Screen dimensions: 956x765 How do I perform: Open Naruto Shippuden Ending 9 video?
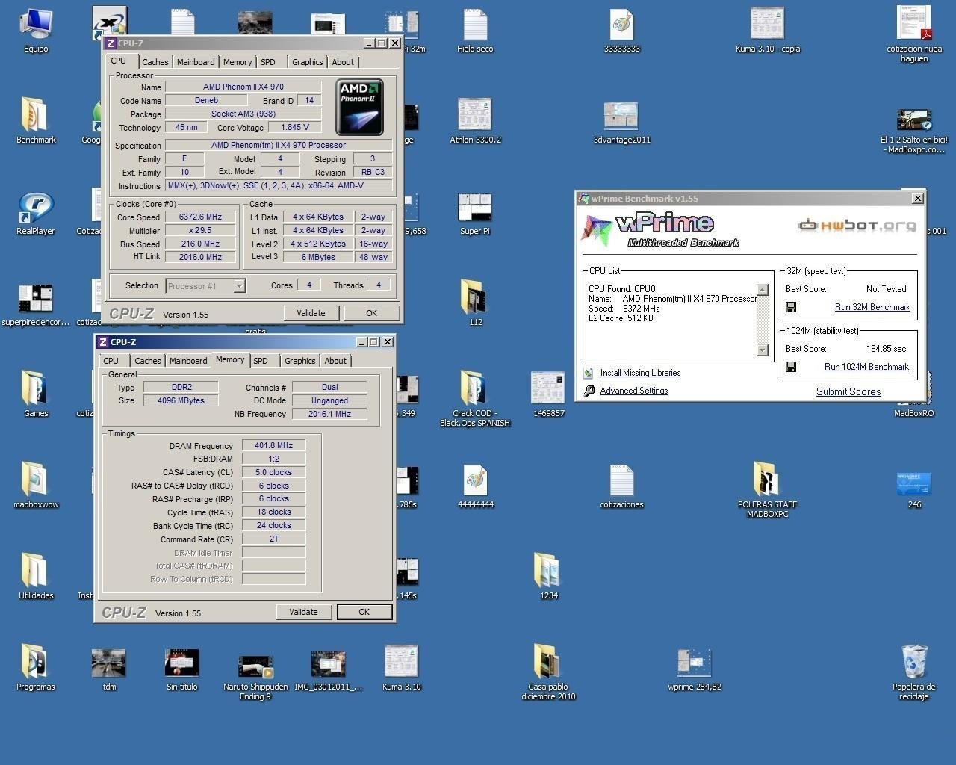click(255, 676)
